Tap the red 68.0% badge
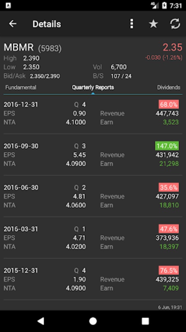Viewport: 186px width, 332px height. (169, 105)
